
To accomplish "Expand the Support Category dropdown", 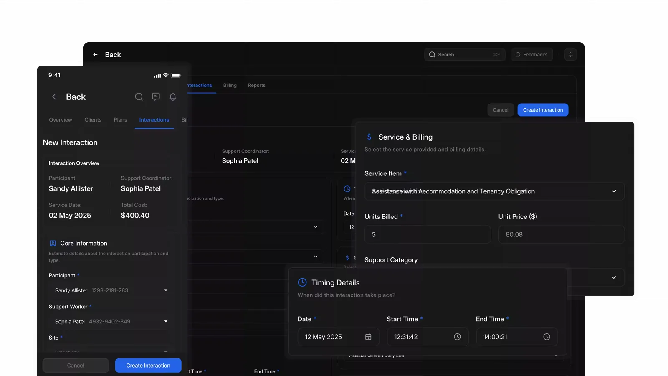I will pos(614,277).
